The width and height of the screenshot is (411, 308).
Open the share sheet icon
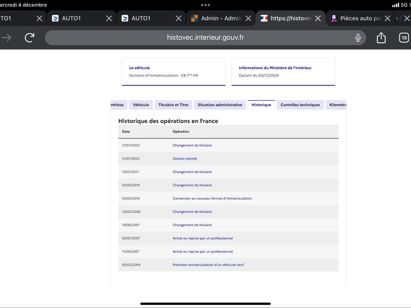(381, 37)
